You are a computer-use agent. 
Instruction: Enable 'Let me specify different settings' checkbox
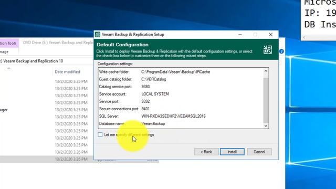point(100,134)
